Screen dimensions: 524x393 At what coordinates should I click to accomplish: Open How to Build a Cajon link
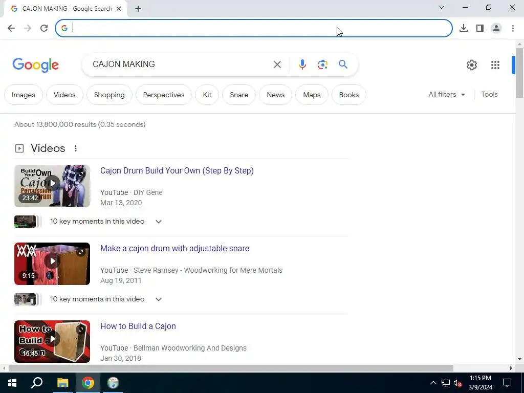138,326
